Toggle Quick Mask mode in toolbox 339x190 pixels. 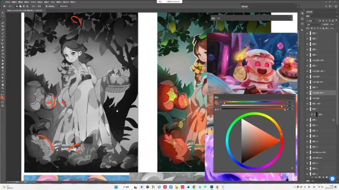[x=3, y=102]
